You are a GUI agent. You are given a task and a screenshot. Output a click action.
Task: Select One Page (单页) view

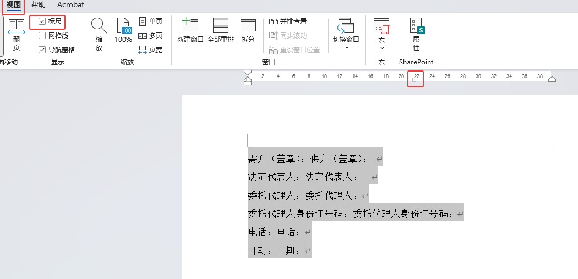(x=151, y=21)
